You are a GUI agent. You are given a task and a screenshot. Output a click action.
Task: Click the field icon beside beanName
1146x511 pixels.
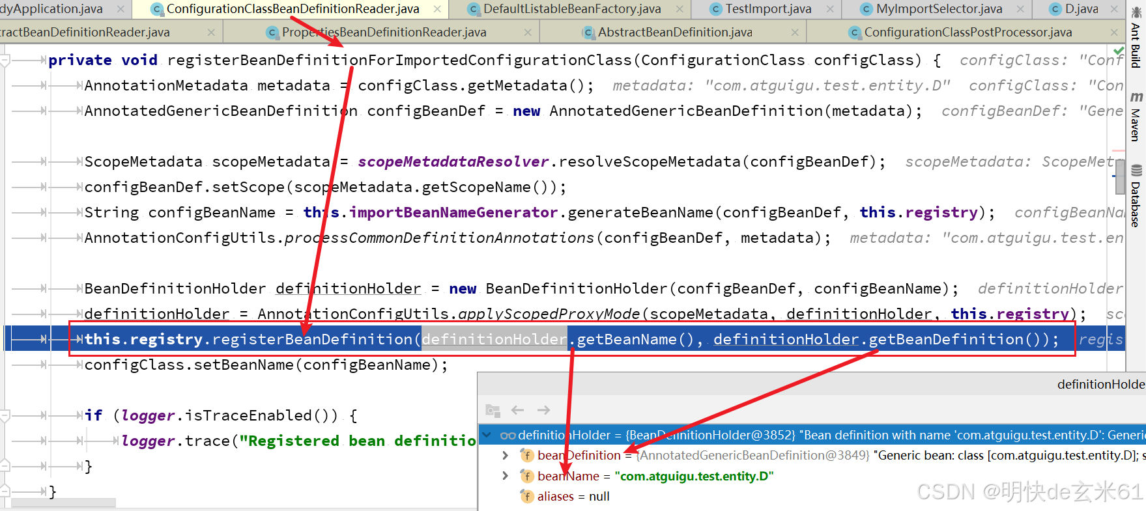pyautogui.click(x=527, y=476)
